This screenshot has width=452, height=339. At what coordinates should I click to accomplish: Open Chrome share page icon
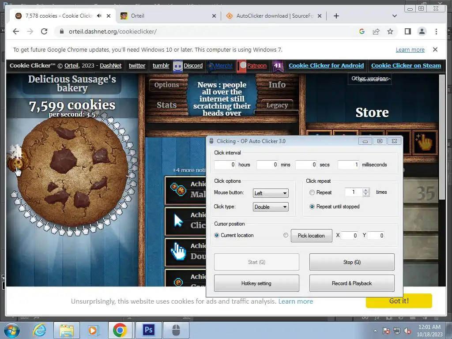coord(376,31)
